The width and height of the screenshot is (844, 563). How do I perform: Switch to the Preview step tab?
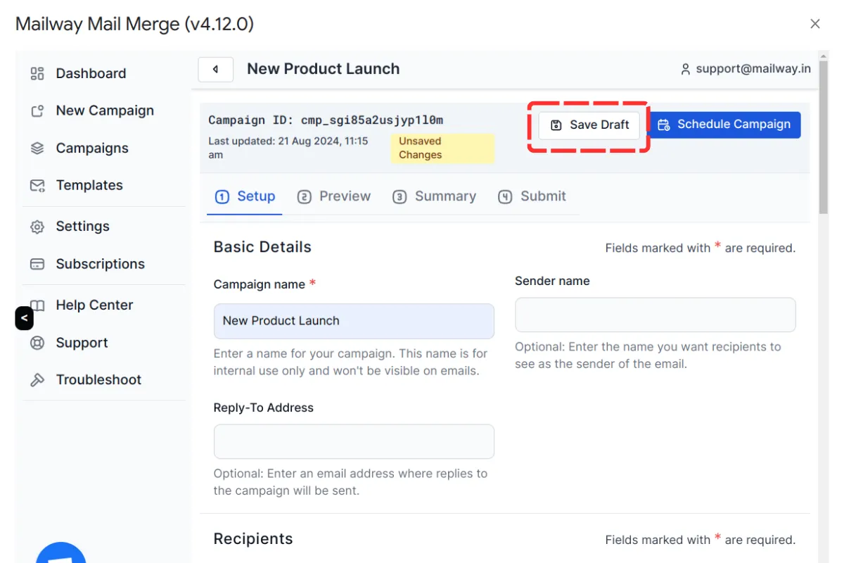(334, 196)
